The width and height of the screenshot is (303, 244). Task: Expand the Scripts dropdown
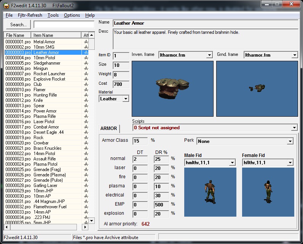pos(294,128)
